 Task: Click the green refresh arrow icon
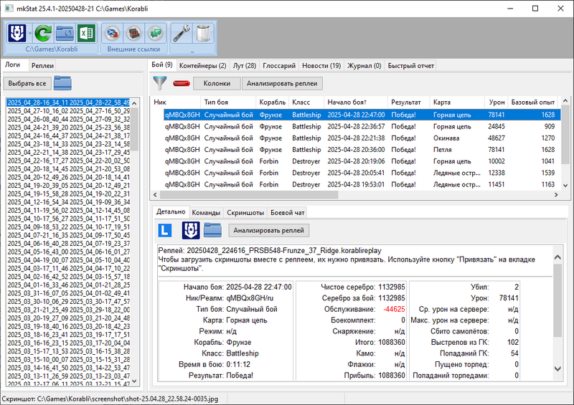click(x=43, y=34)
